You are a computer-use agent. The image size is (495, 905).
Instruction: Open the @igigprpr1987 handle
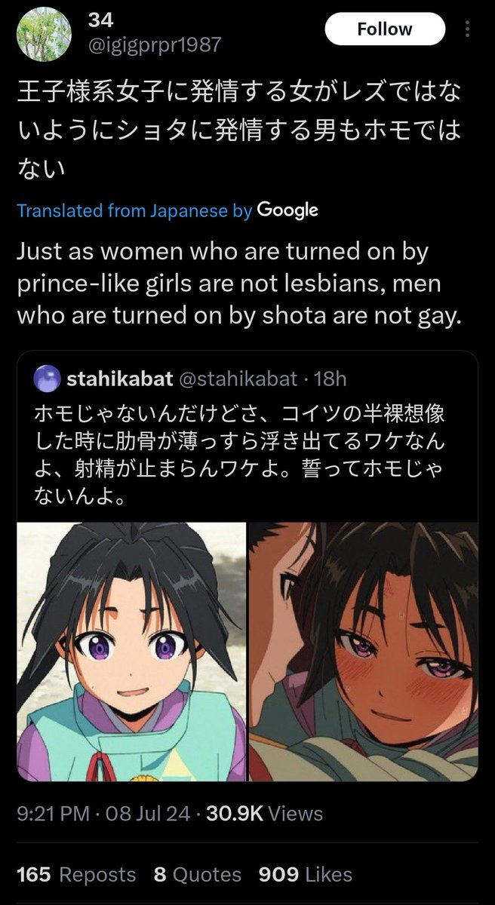[x=155, y=44]
